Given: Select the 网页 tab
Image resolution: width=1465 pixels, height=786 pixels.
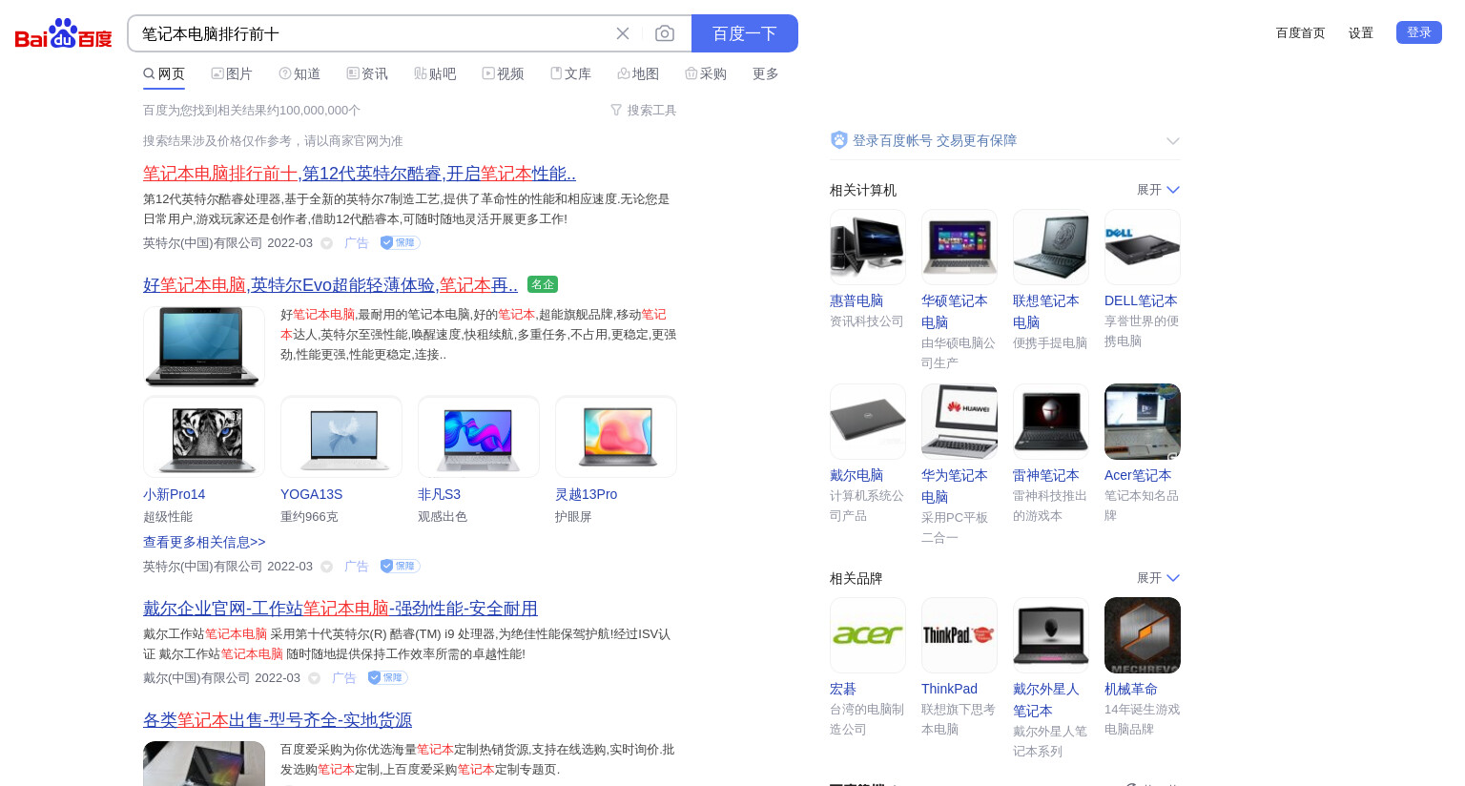Looking at the screenshot, I should point(164,73).
